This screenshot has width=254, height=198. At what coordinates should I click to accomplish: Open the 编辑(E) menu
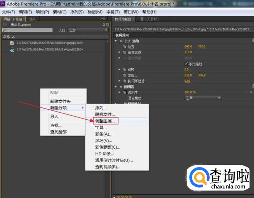click(25, 12)
